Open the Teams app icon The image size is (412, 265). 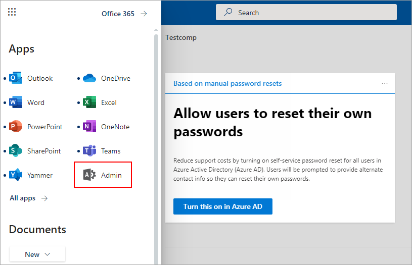click(89, 151)
